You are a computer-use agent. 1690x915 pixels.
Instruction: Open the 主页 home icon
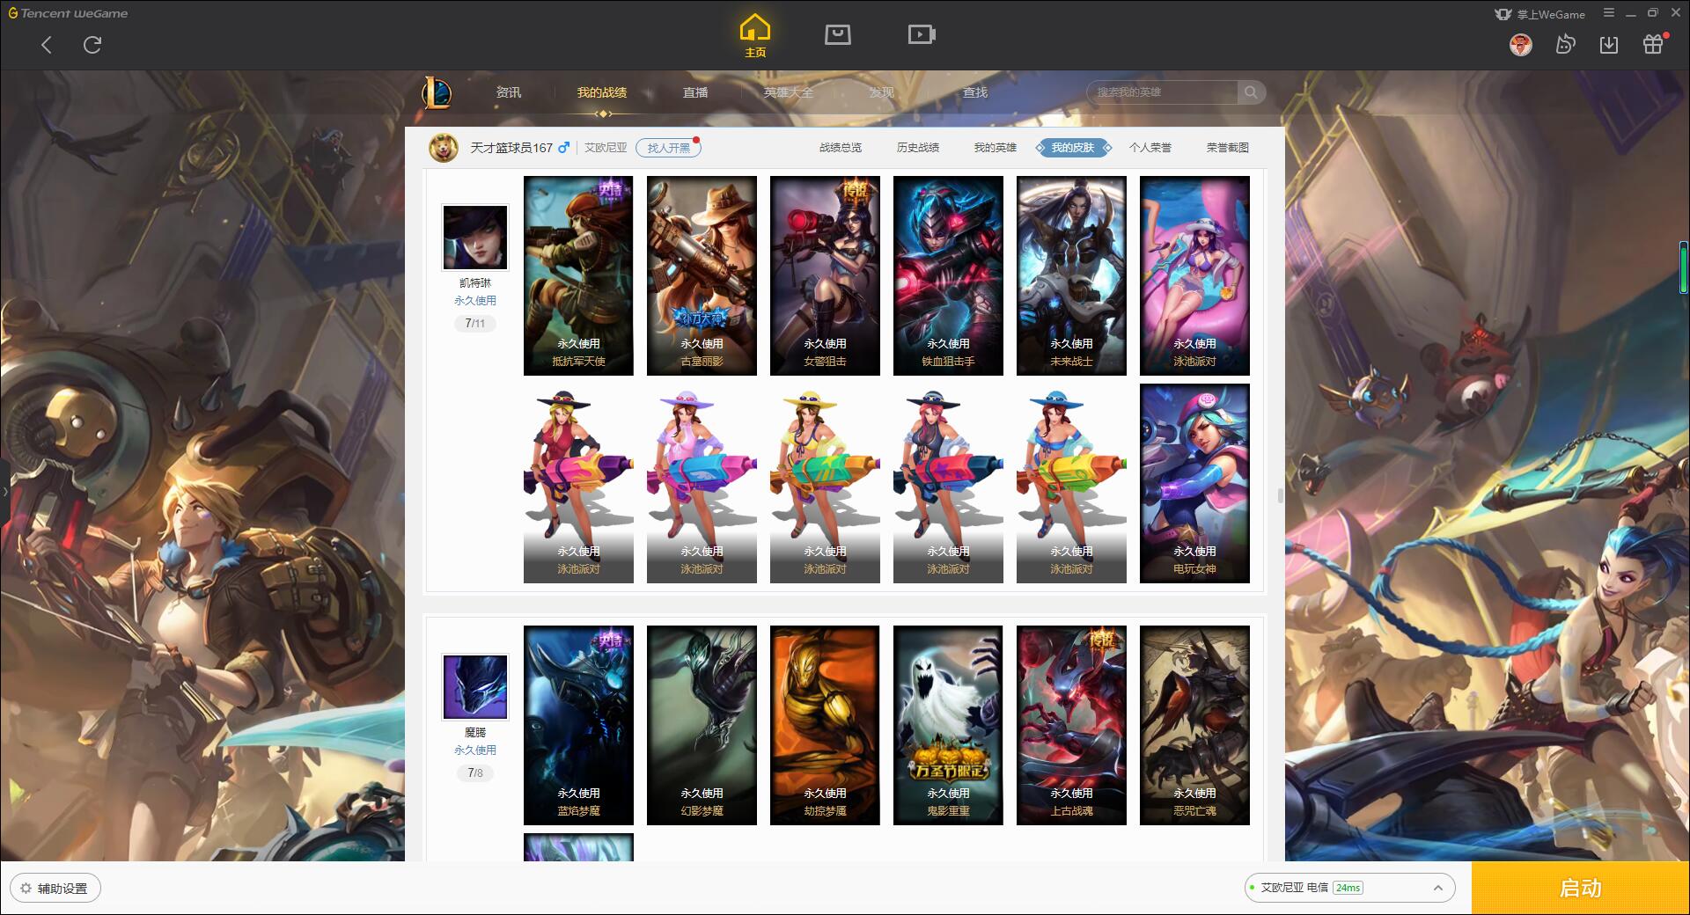pyautogui.click(x=754, y=36)
